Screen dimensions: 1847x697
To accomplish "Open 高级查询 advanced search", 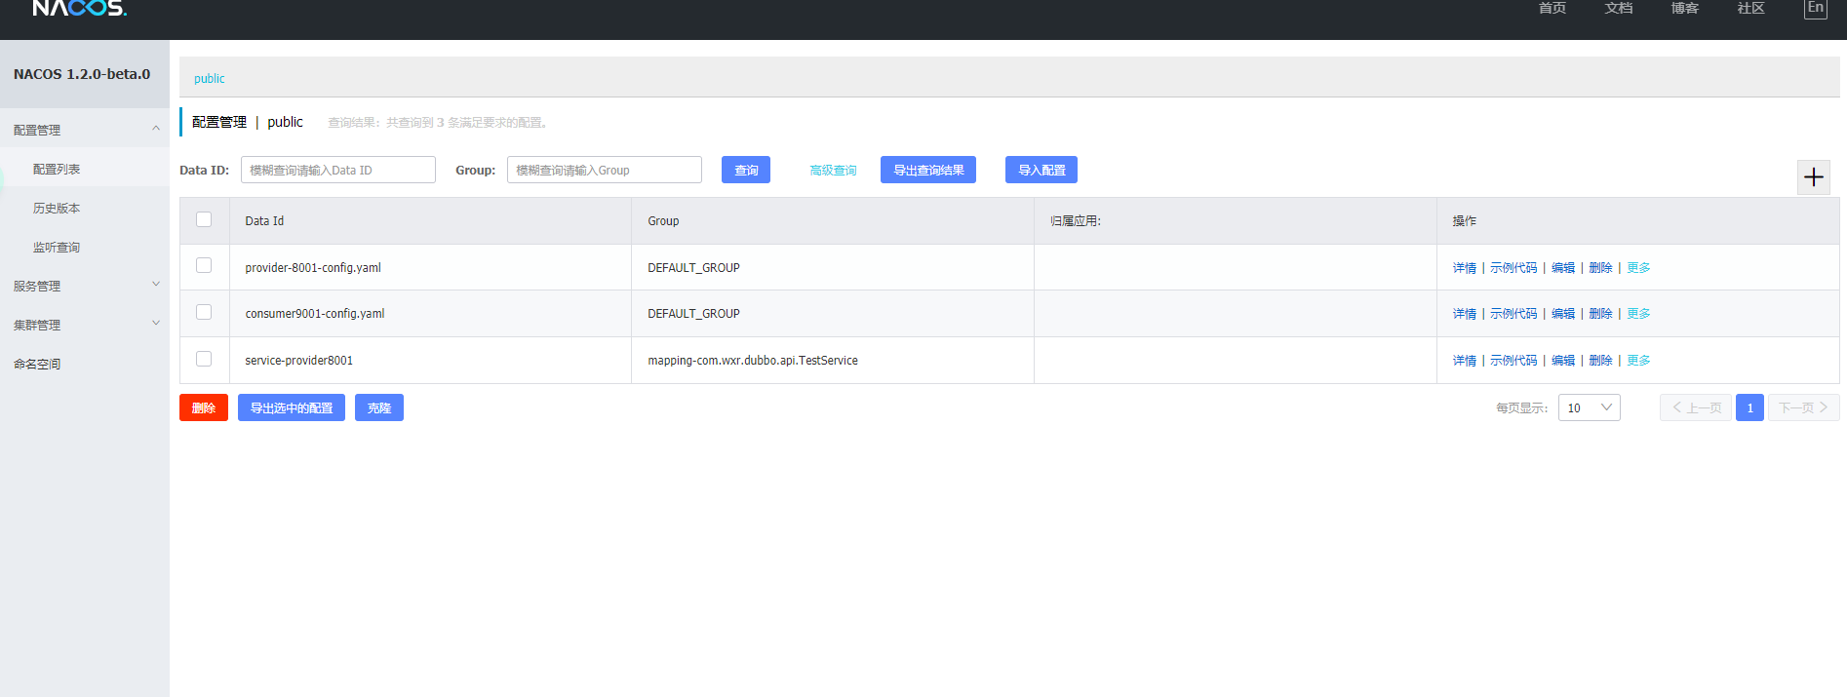I will click(833, 170).
